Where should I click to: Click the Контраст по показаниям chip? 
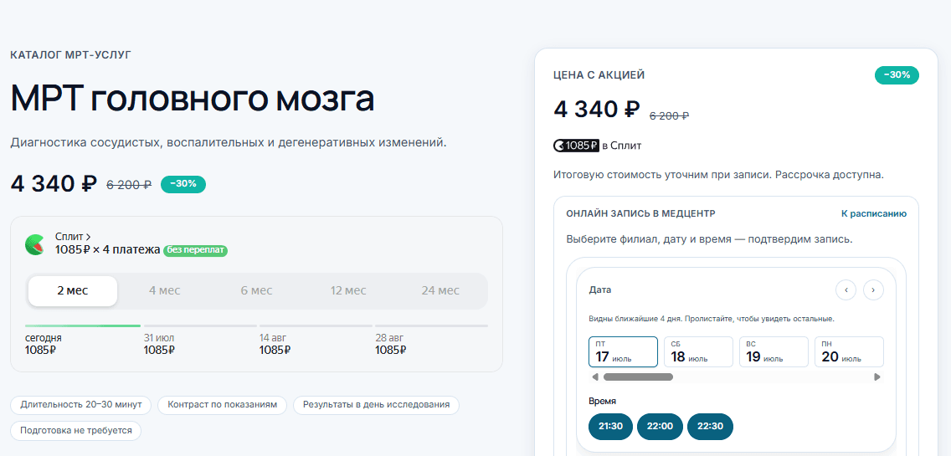click(222, 405)
